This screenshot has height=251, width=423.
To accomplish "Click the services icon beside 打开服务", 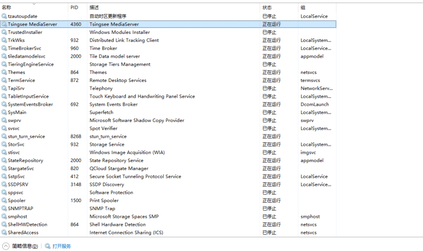I will click(x=48, y=246).
